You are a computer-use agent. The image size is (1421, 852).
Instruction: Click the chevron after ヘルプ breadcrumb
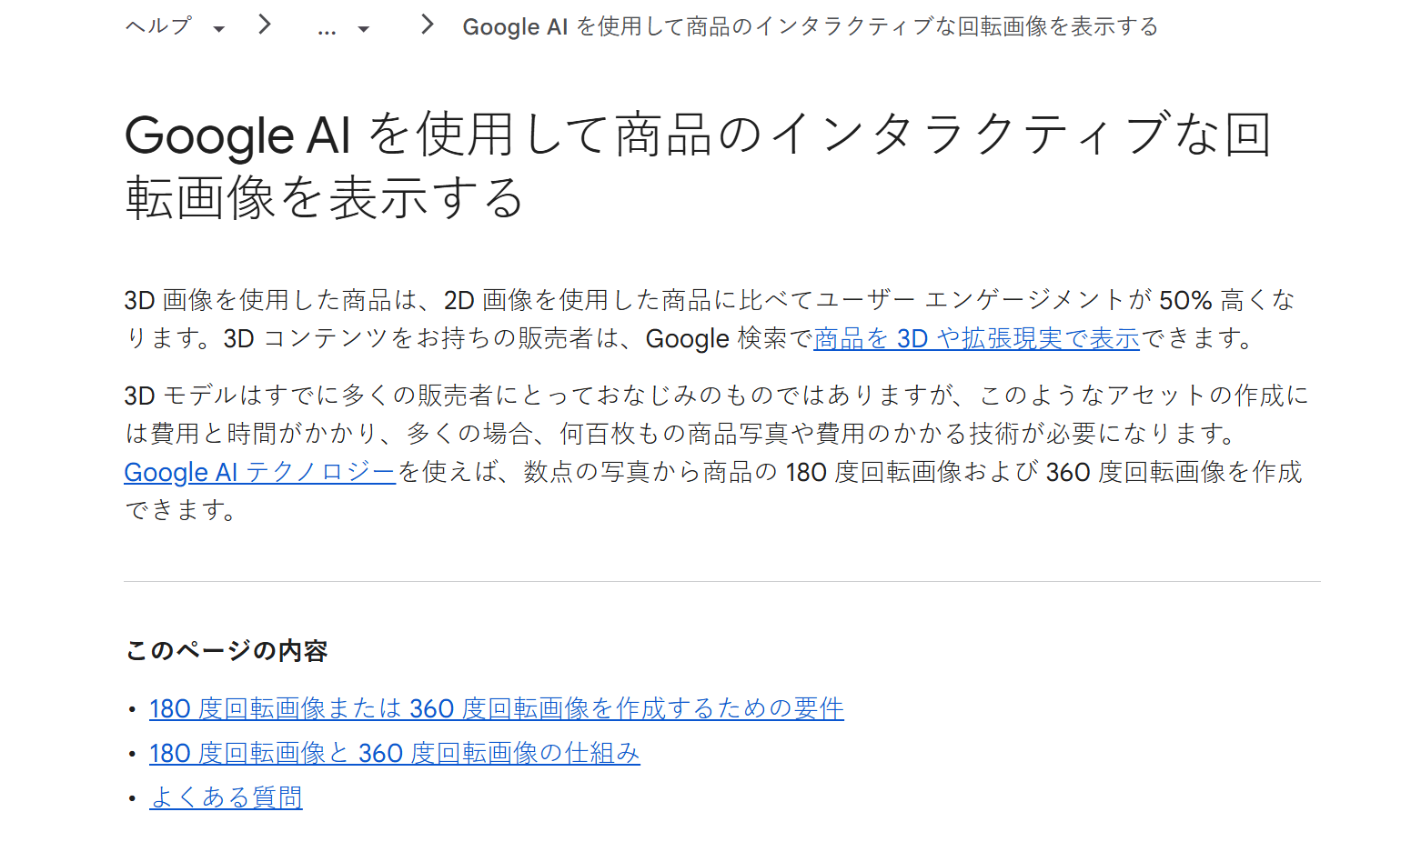click(x=265, y=25)
